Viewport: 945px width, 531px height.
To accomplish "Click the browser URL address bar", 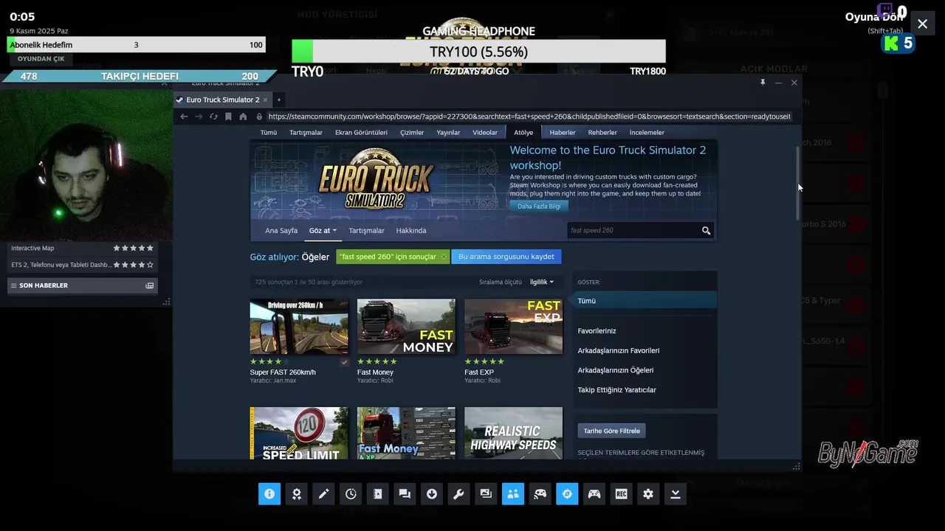I will (529, 117).
